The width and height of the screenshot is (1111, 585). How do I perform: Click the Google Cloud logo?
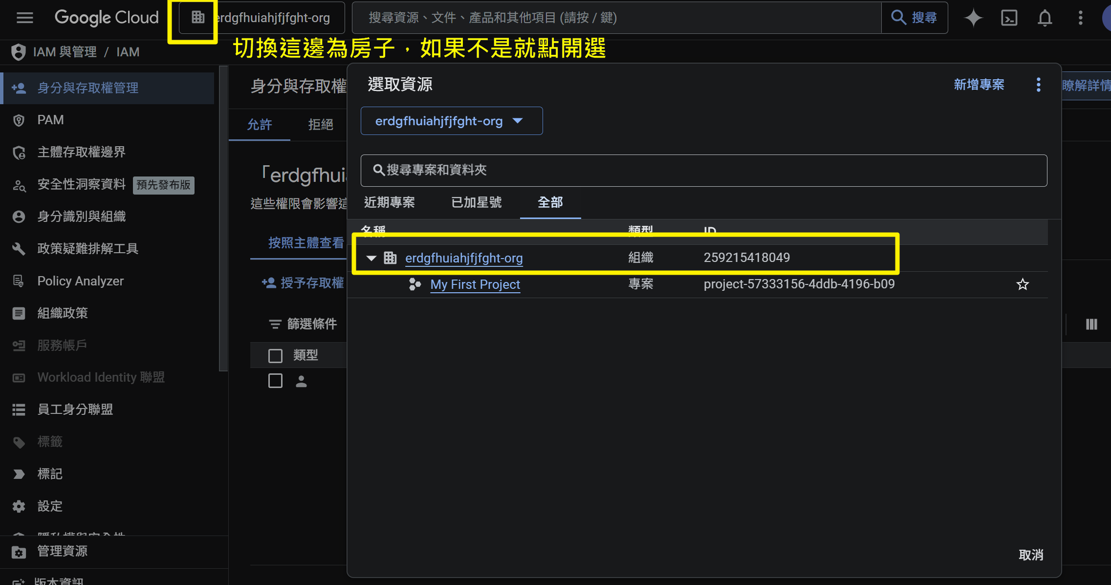click(107, 18)
